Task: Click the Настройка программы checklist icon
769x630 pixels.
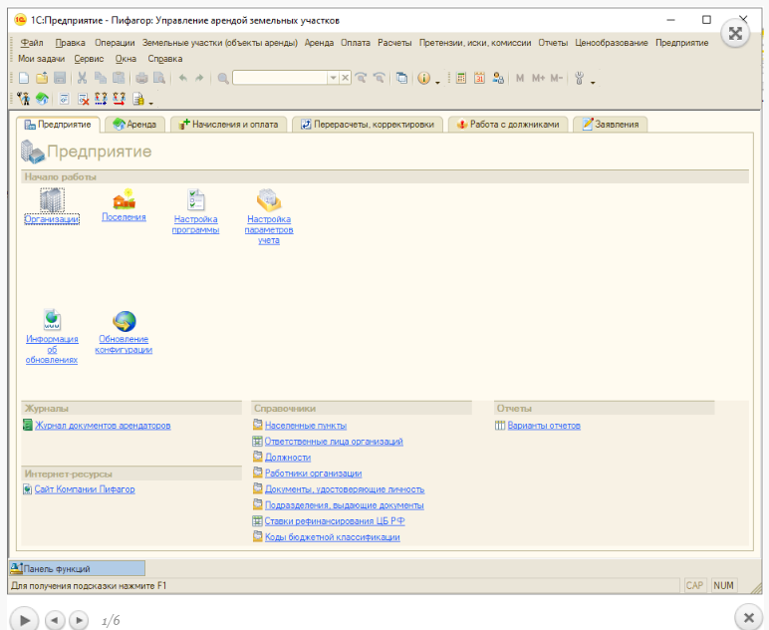Action: pos(196,199)
